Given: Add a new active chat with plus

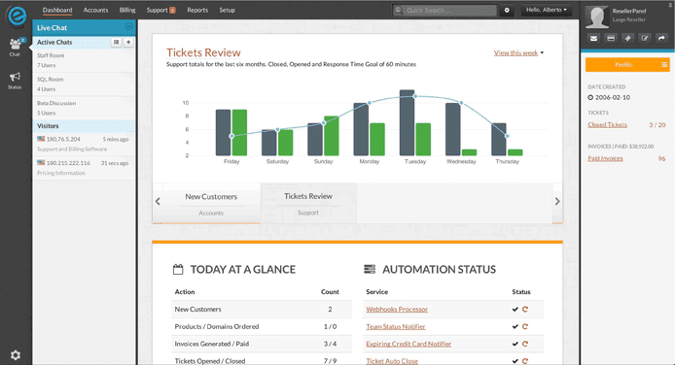Looking at the screenshot, I should pos(128,42).
